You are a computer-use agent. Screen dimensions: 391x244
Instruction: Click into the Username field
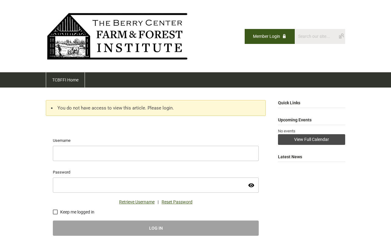[x=156, y=153]
